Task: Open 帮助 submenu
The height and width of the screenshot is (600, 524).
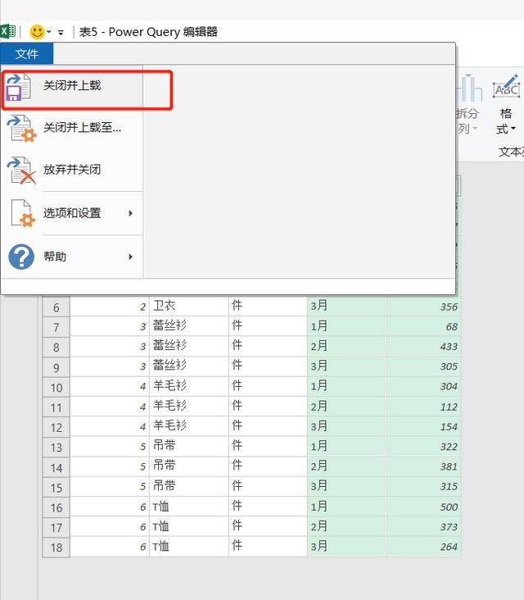Action: click(72, 257)
